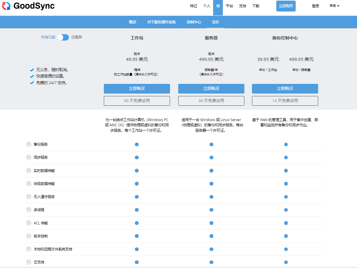The height and width of the screenshot is (268, 357).
Task: Click the 块级数据传输 row label
Action: coord(44,184)
